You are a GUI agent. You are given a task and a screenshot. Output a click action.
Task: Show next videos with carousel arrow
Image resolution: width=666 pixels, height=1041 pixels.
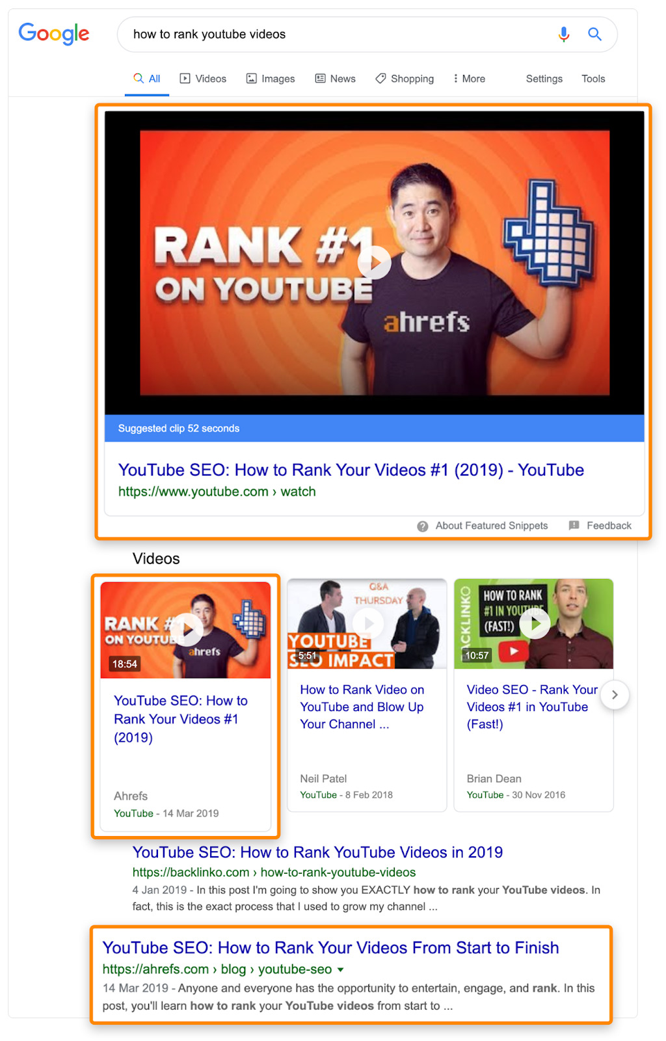click(615, 695)
